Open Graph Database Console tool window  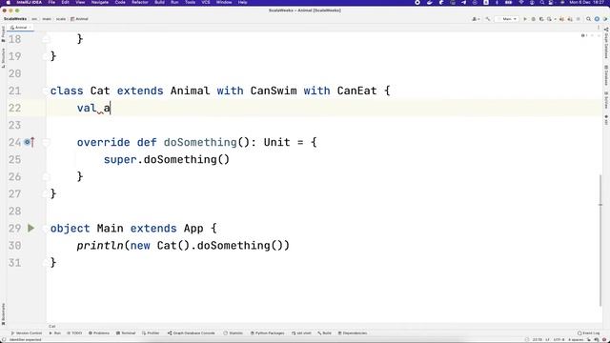click(x=191, y=333)
